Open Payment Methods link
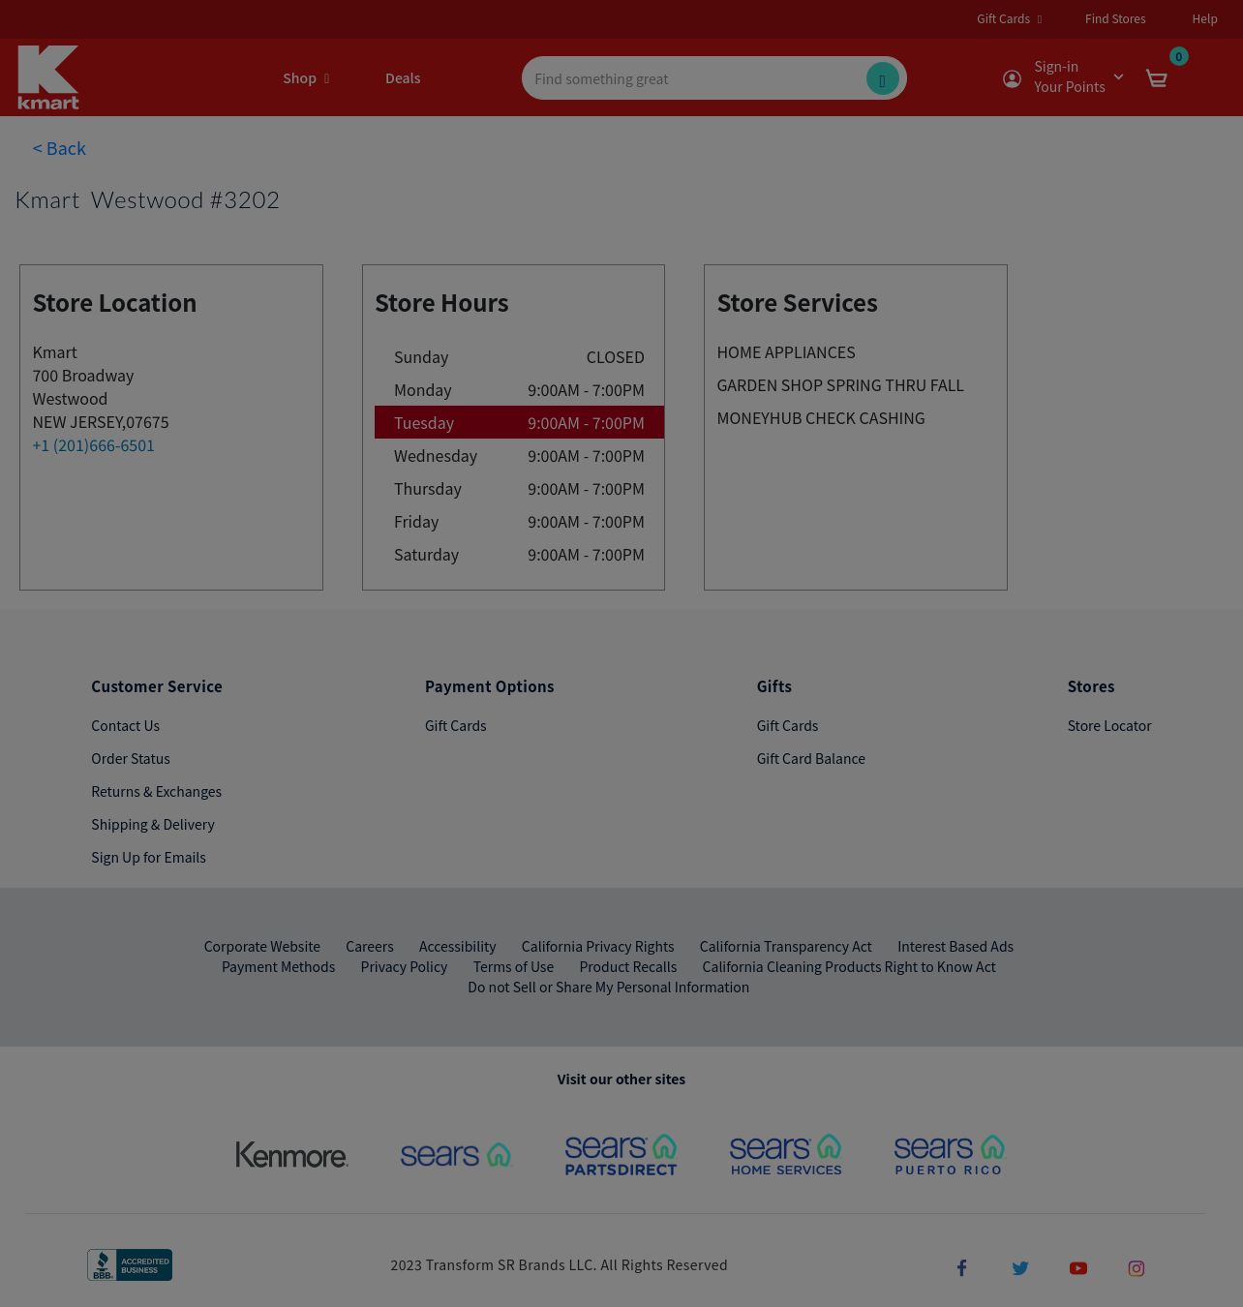Screen dimensions: 1243x1307 [x=278, y=966]
